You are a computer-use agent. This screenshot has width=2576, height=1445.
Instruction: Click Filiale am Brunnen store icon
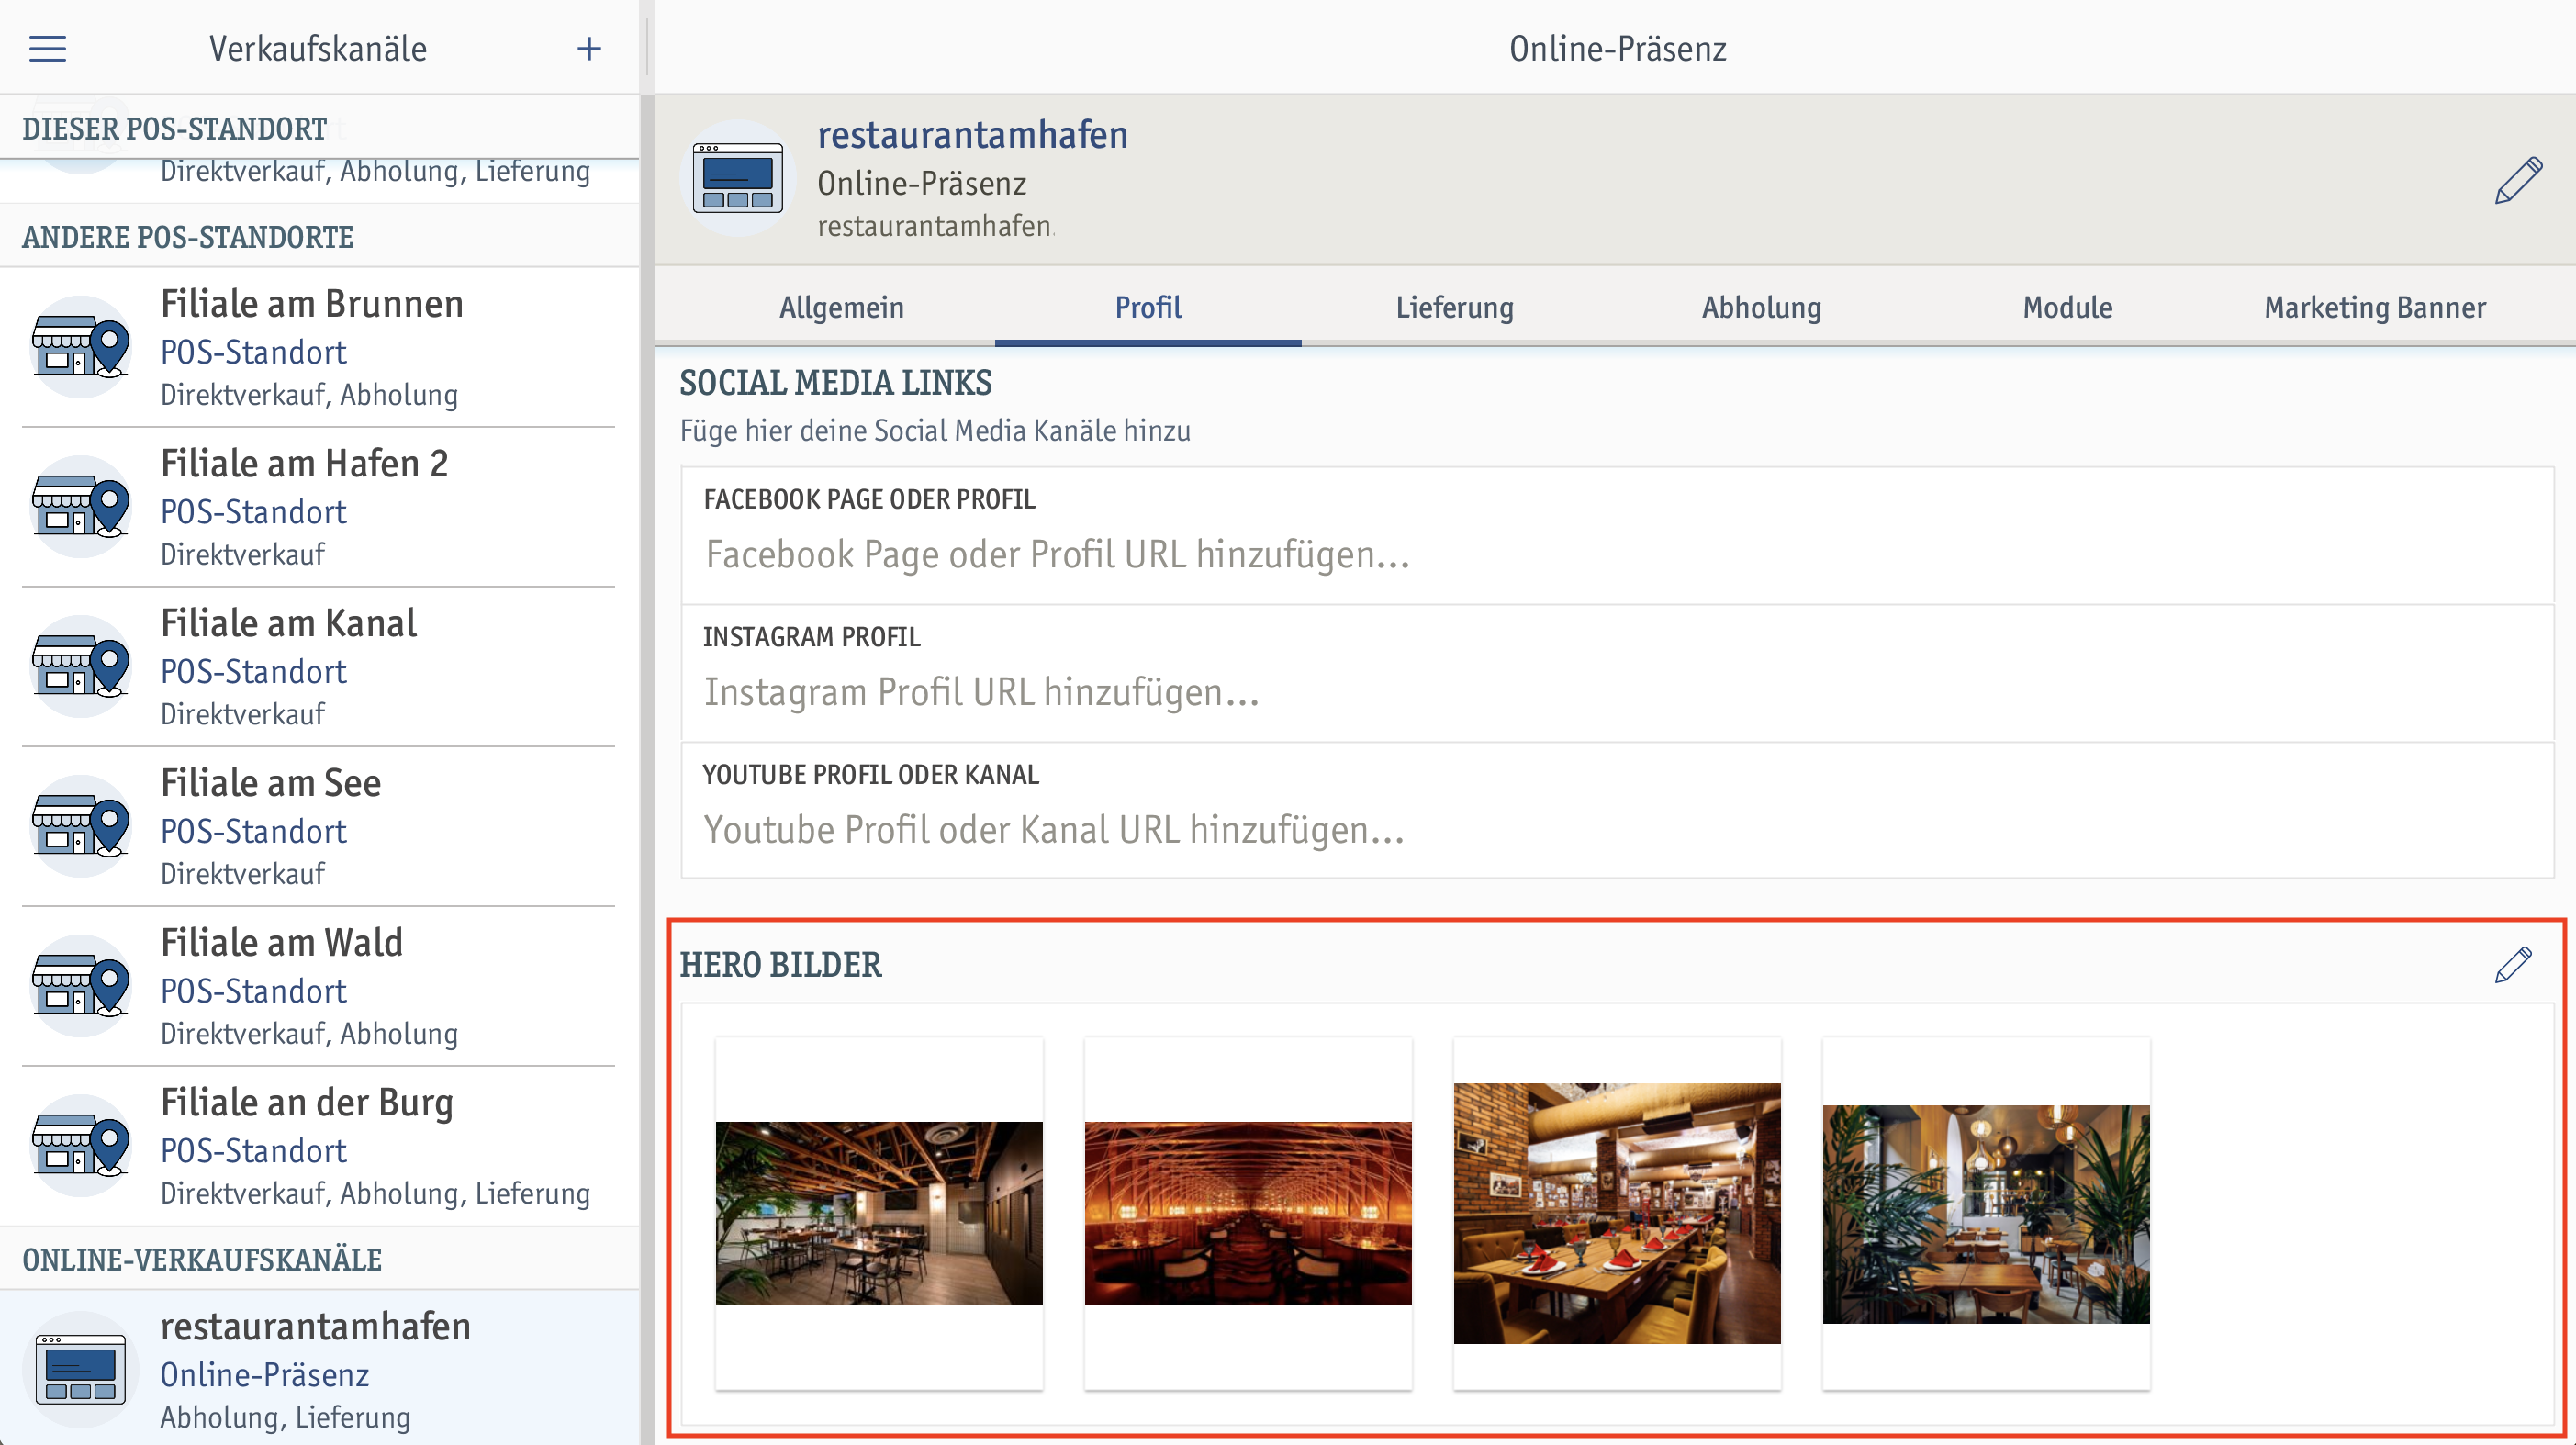click(80, 347)
